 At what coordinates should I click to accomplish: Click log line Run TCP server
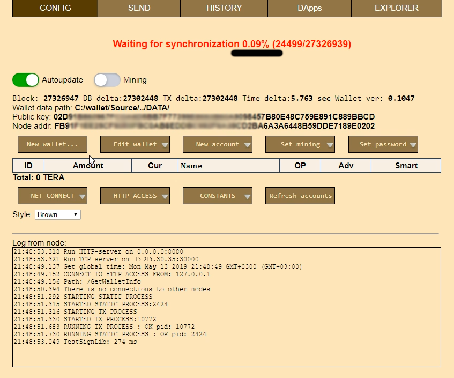pyautogui.click(x=106, y=260)
